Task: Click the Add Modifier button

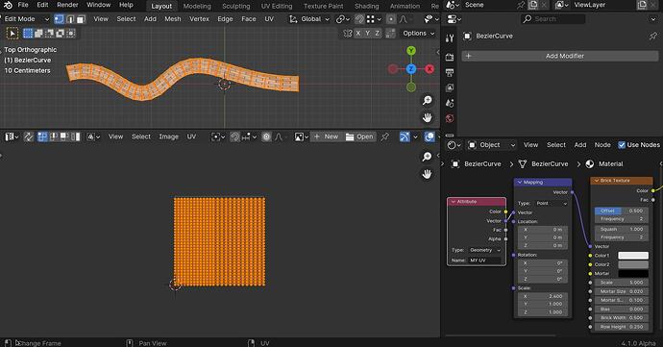Action: click(560, 56)
